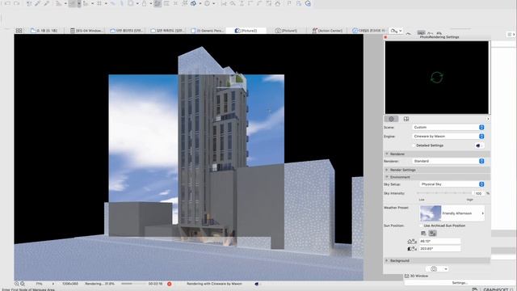Close the PhotoRendering Settings panel
517x291 pixels.
click(385, 37)
